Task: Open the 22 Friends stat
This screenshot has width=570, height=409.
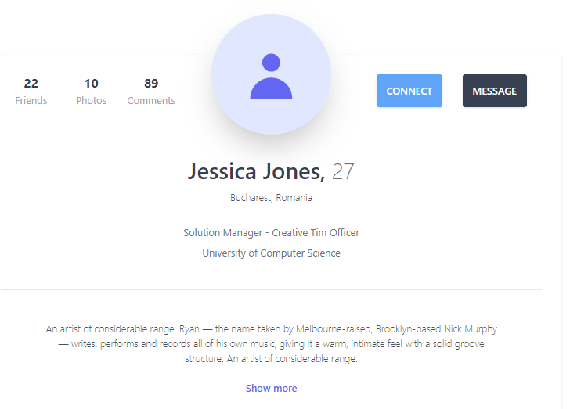Action: tap(31, 91)
